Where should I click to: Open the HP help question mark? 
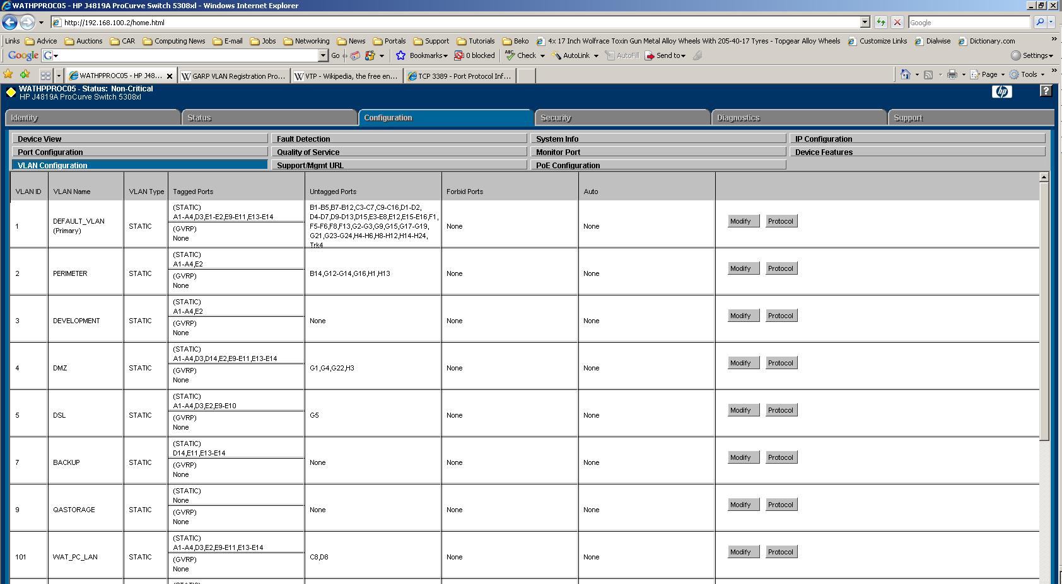(x=1046, y=91)
